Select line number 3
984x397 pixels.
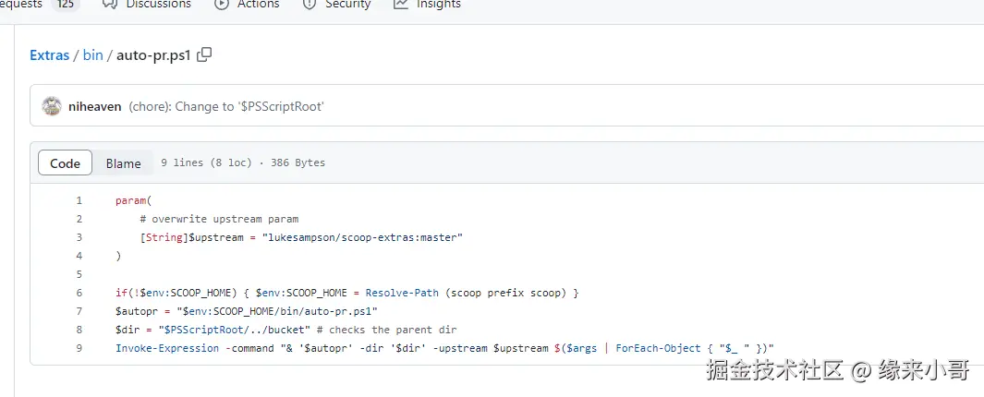pyautogui.click(x=79, y=237)
